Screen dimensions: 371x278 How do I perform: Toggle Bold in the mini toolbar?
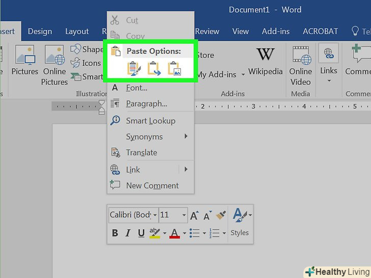tap(115, 233)
